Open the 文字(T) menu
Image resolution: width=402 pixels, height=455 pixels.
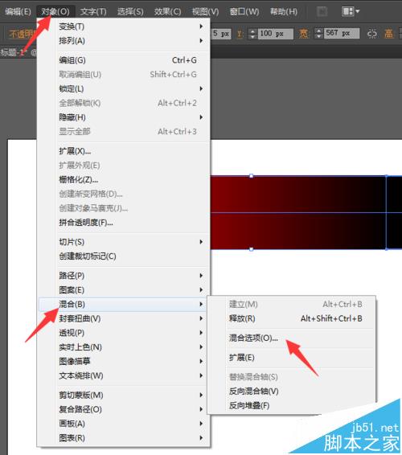(x=93, y=11)
